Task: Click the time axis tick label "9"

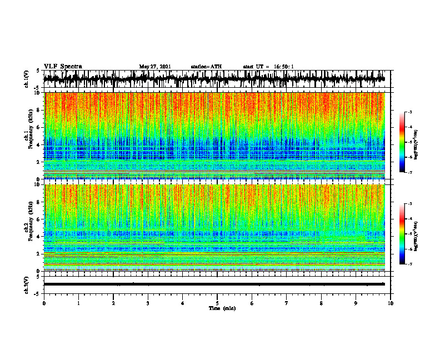Action: [x=356, y=303]
